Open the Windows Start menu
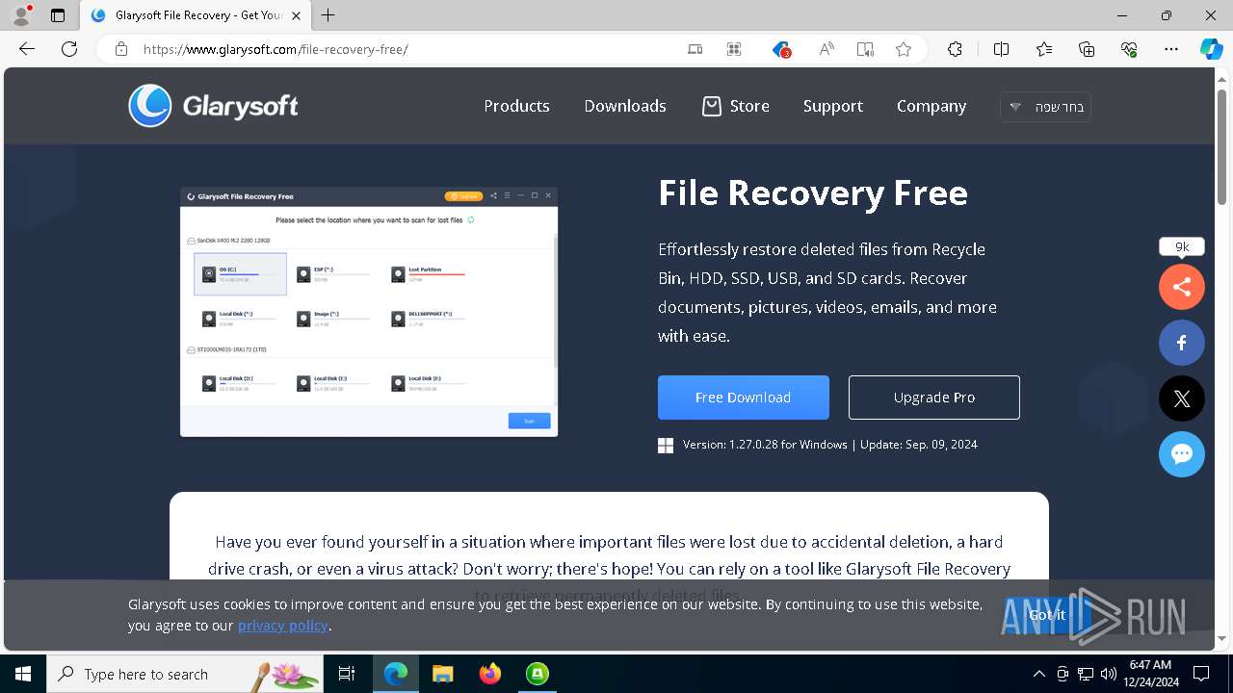 pyautogui.click(x=23, y=674)
